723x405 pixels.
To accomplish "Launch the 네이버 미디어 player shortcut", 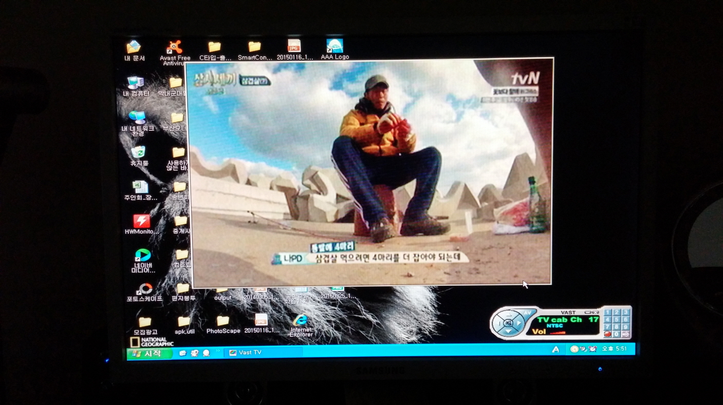I will (143, 261).
